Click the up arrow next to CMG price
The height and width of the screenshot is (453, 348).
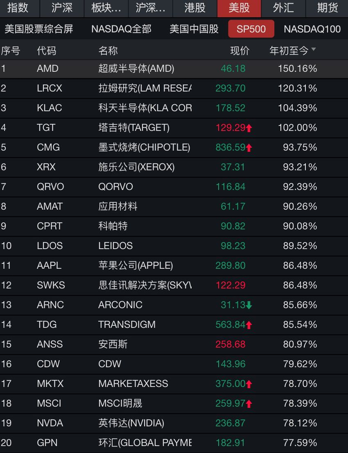coord(249,148)
